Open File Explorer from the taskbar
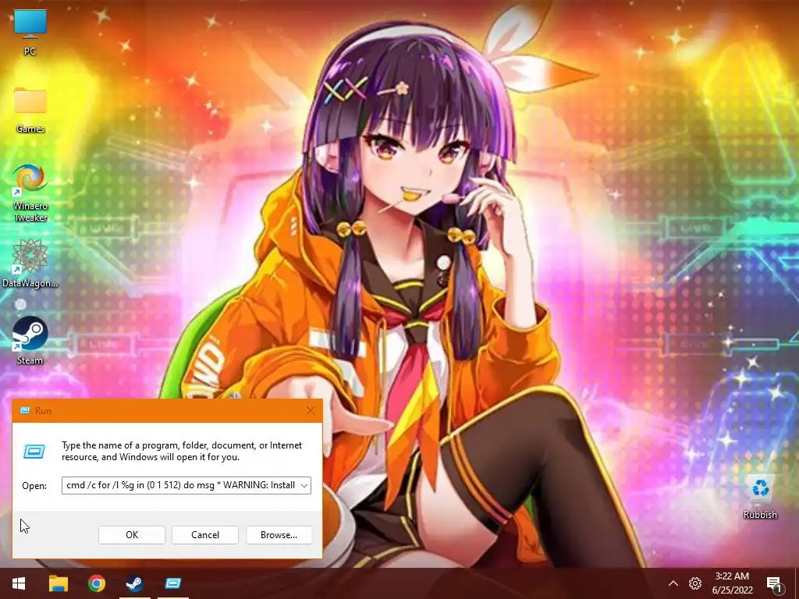 coord(58,583)
